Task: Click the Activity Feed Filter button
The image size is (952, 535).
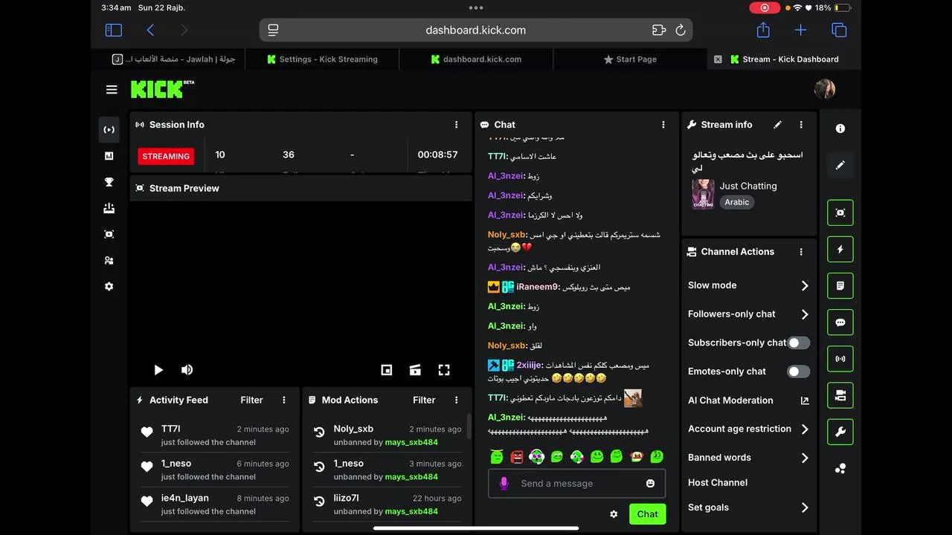Action: click(x=251, y=400)
